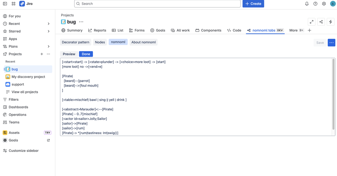Click the Jira logo
Image resolution: width=337 pixels, height=176 pixels.
pos(26,4)
